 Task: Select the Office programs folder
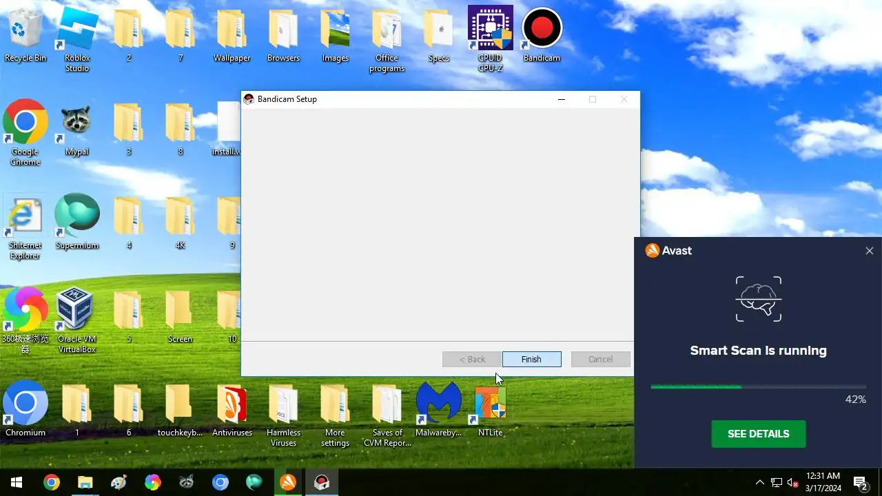[x=387, y=40]
